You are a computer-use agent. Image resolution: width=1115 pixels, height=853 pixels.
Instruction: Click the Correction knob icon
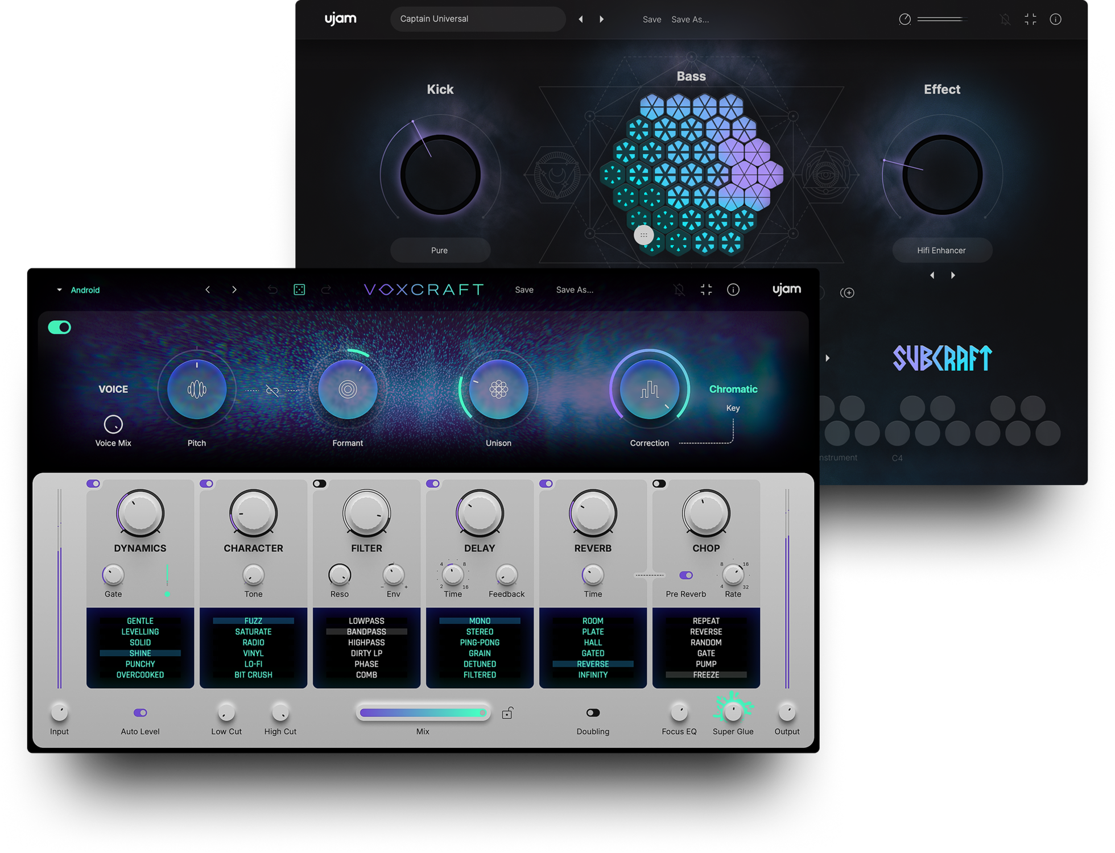point(649,390)
